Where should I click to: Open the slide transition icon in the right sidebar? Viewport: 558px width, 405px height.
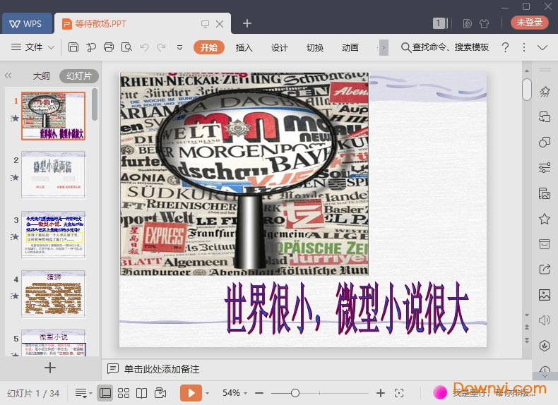tap(545, 116)
